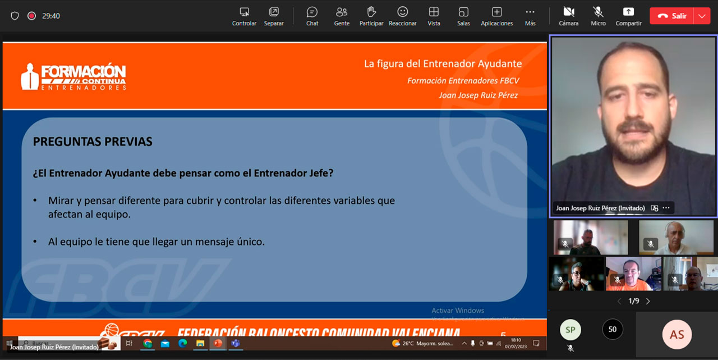
Task: Expand the hidden system tray icons chevron
Action: pyautogui.click(x=464, y=343)
